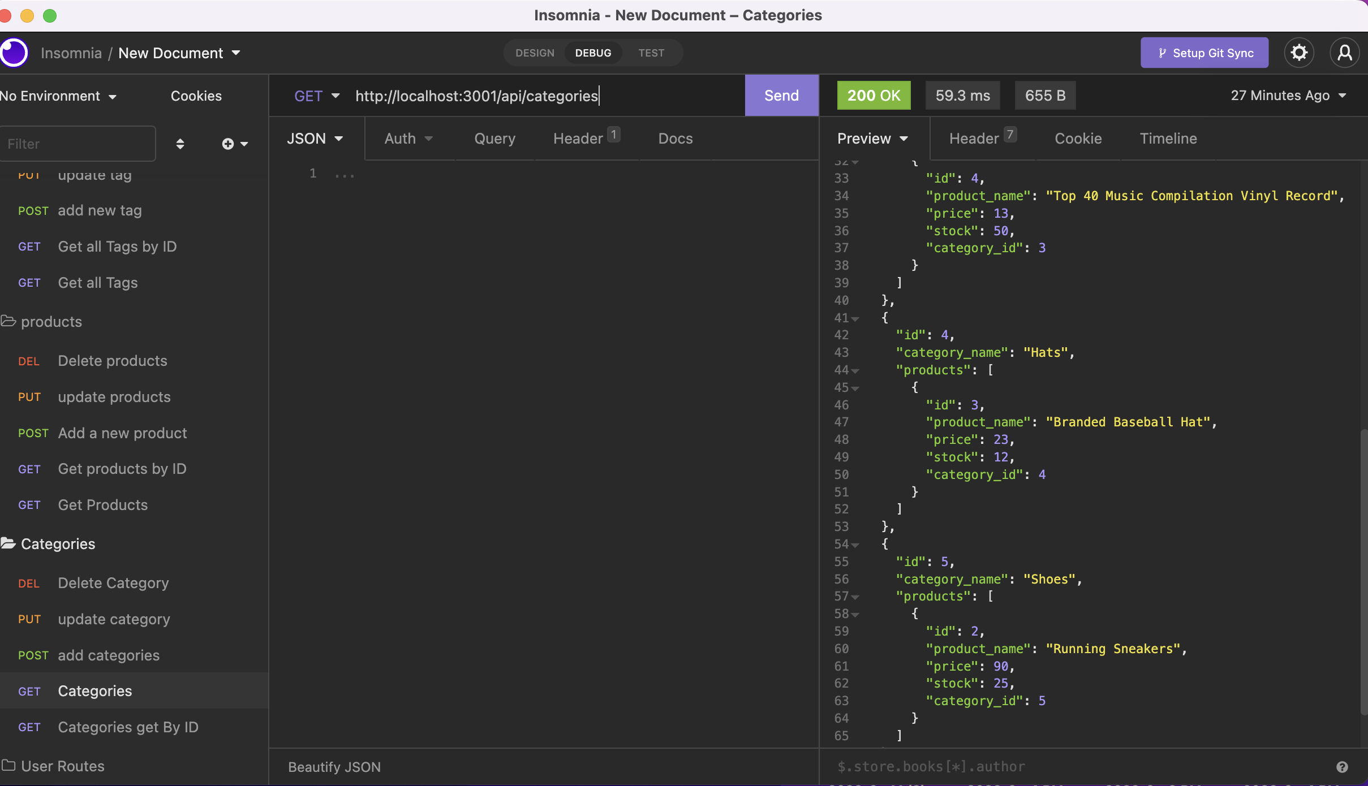
Task: Click Setup Git Sync button
Action: [1204, 53]
